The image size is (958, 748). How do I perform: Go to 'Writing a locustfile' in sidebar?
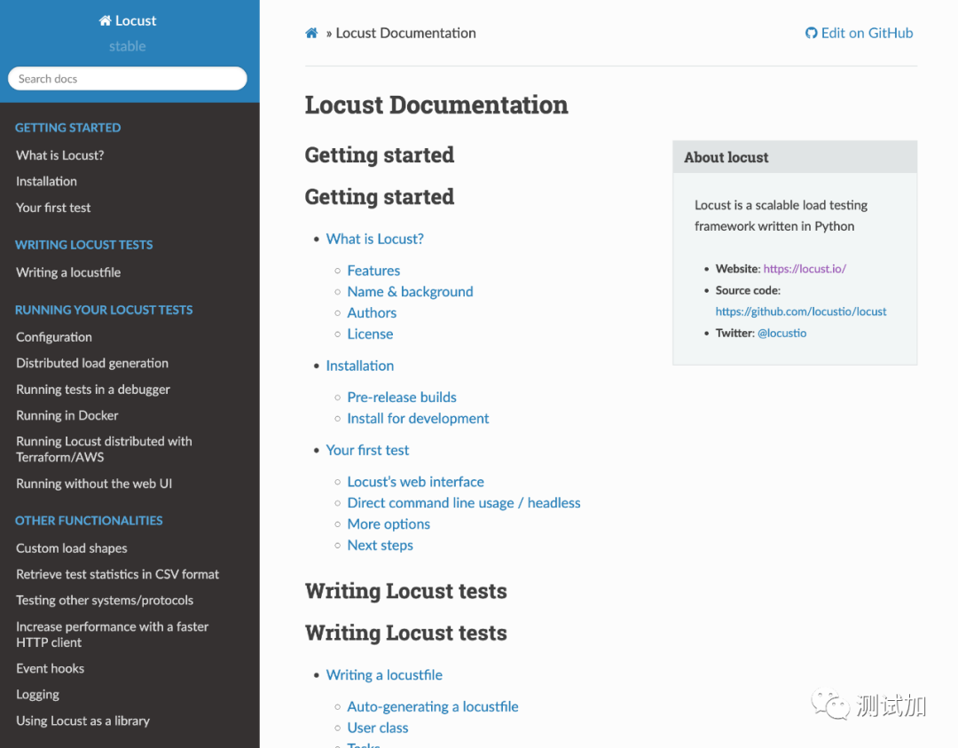[x=68, y=272]
